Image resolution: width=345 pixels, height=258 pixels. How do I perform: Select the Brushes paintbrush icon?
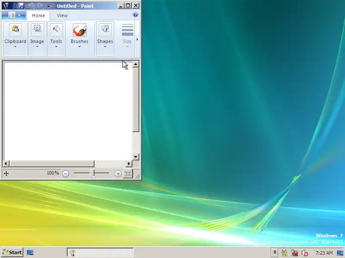80,30
